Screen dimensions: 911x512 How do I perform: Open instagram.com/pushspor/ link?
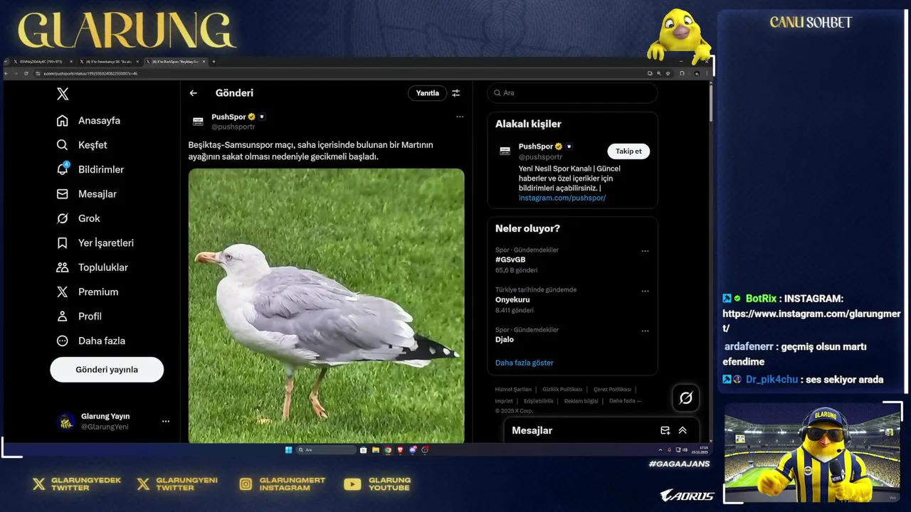click(x=562, y=198)
